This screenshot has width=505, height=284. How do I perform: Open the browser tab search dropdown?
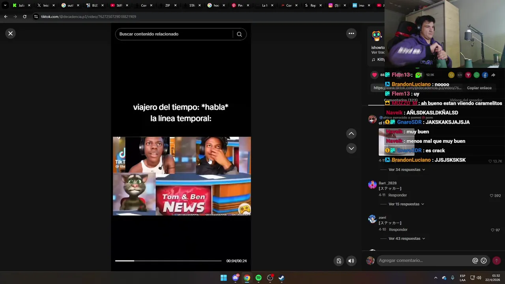[x=5, y=6]
